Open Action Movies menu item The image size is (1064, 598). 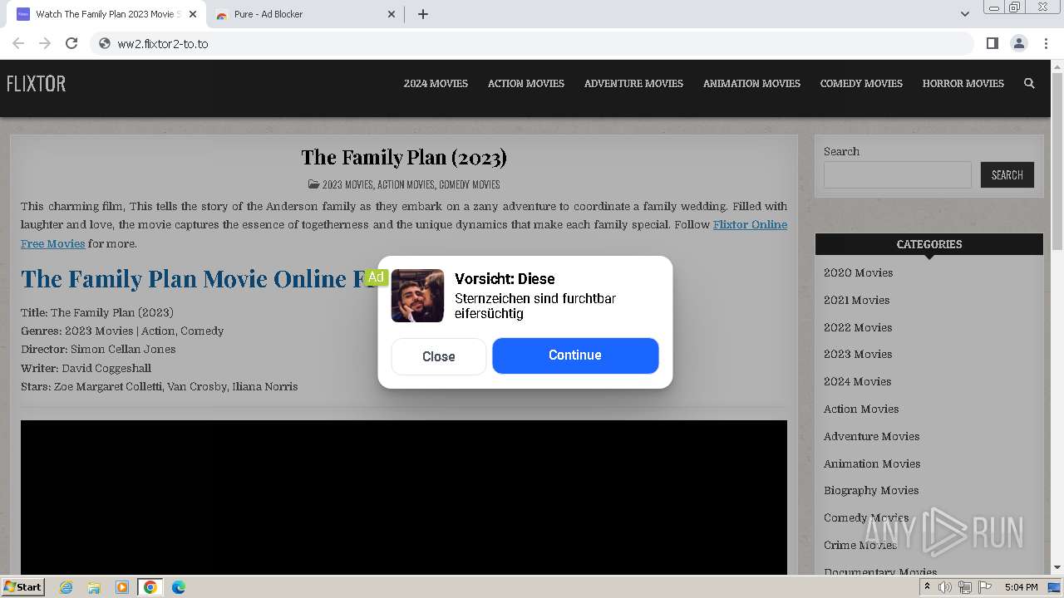[526, 83]
